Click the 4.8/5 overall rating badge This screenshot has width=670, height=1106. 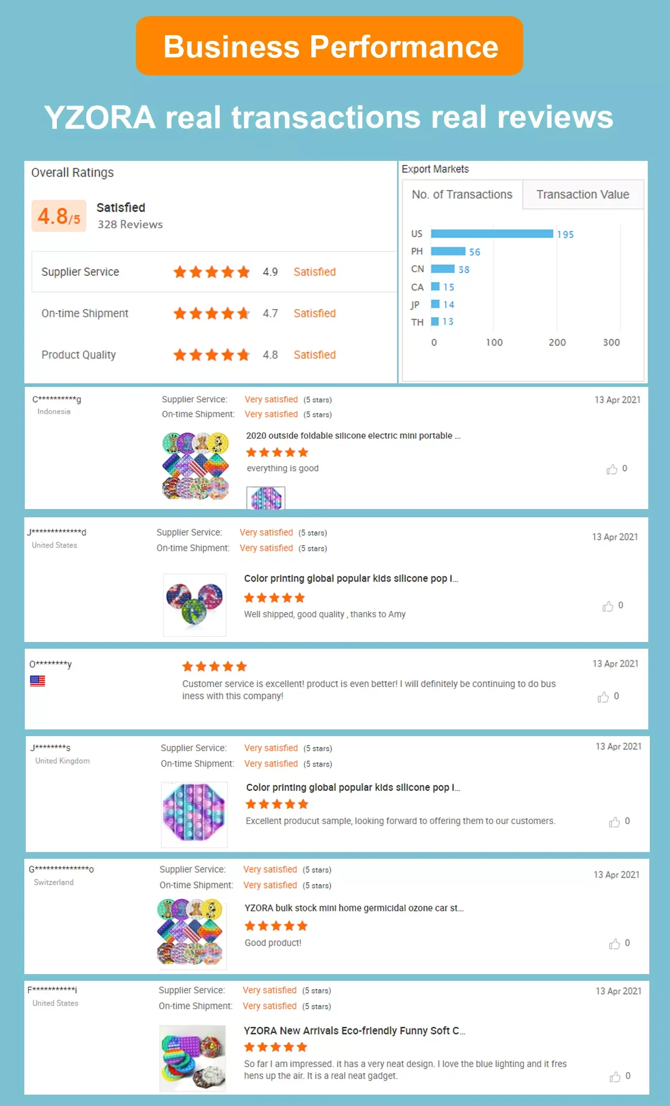click(59, 216)
